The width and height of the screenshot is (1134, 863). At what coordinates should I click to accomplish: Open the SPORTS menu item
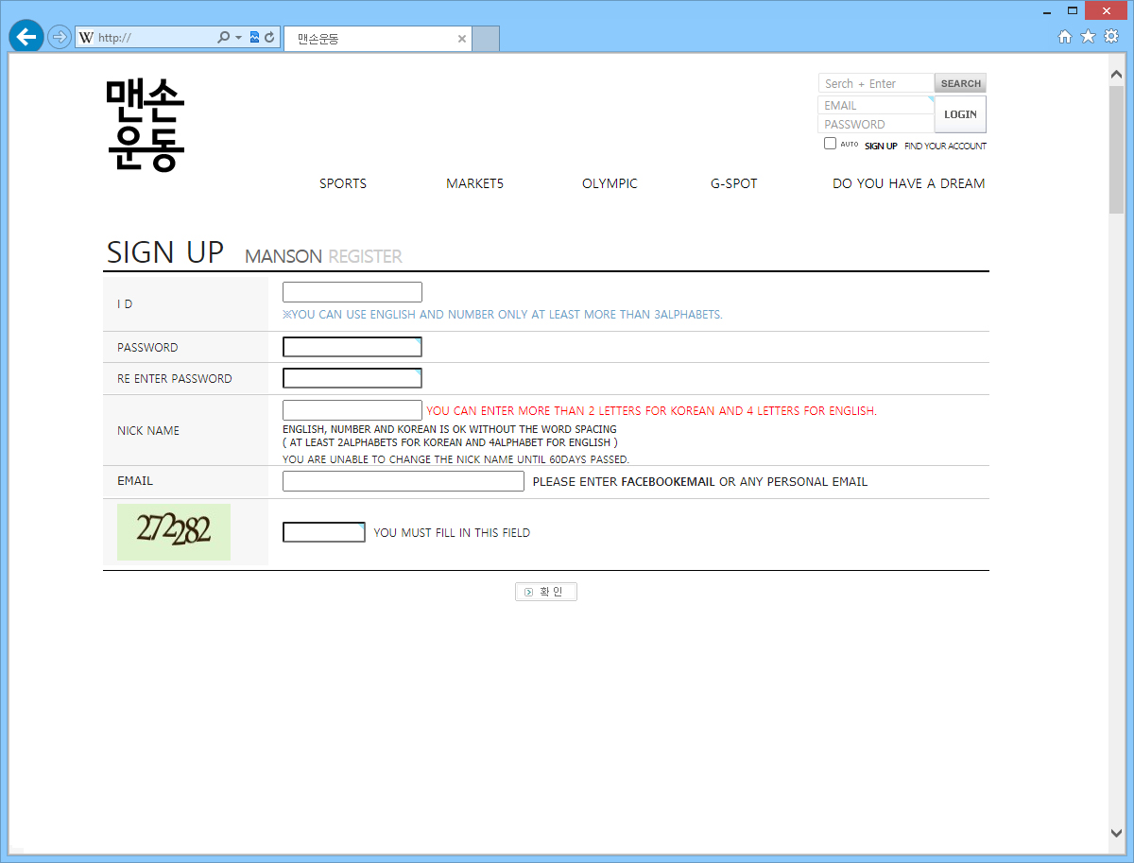[342, 183]
